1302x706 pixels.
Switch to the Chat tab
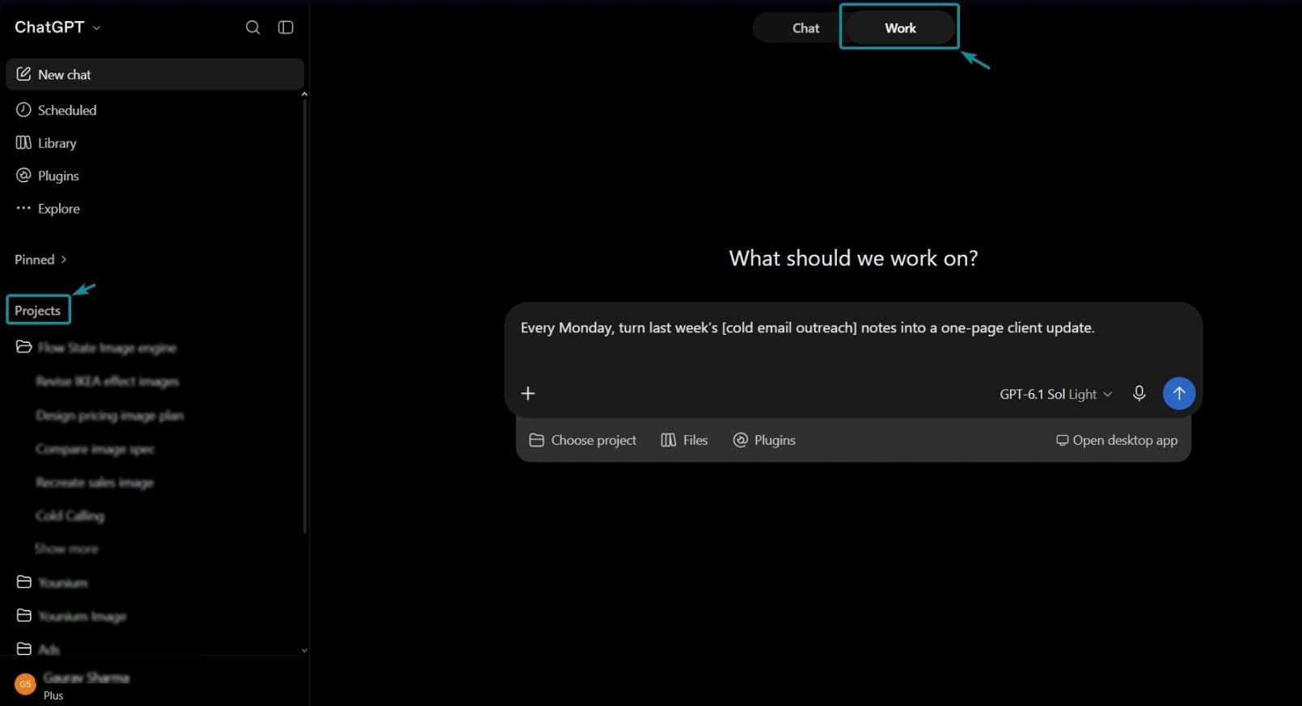[805, 28]
